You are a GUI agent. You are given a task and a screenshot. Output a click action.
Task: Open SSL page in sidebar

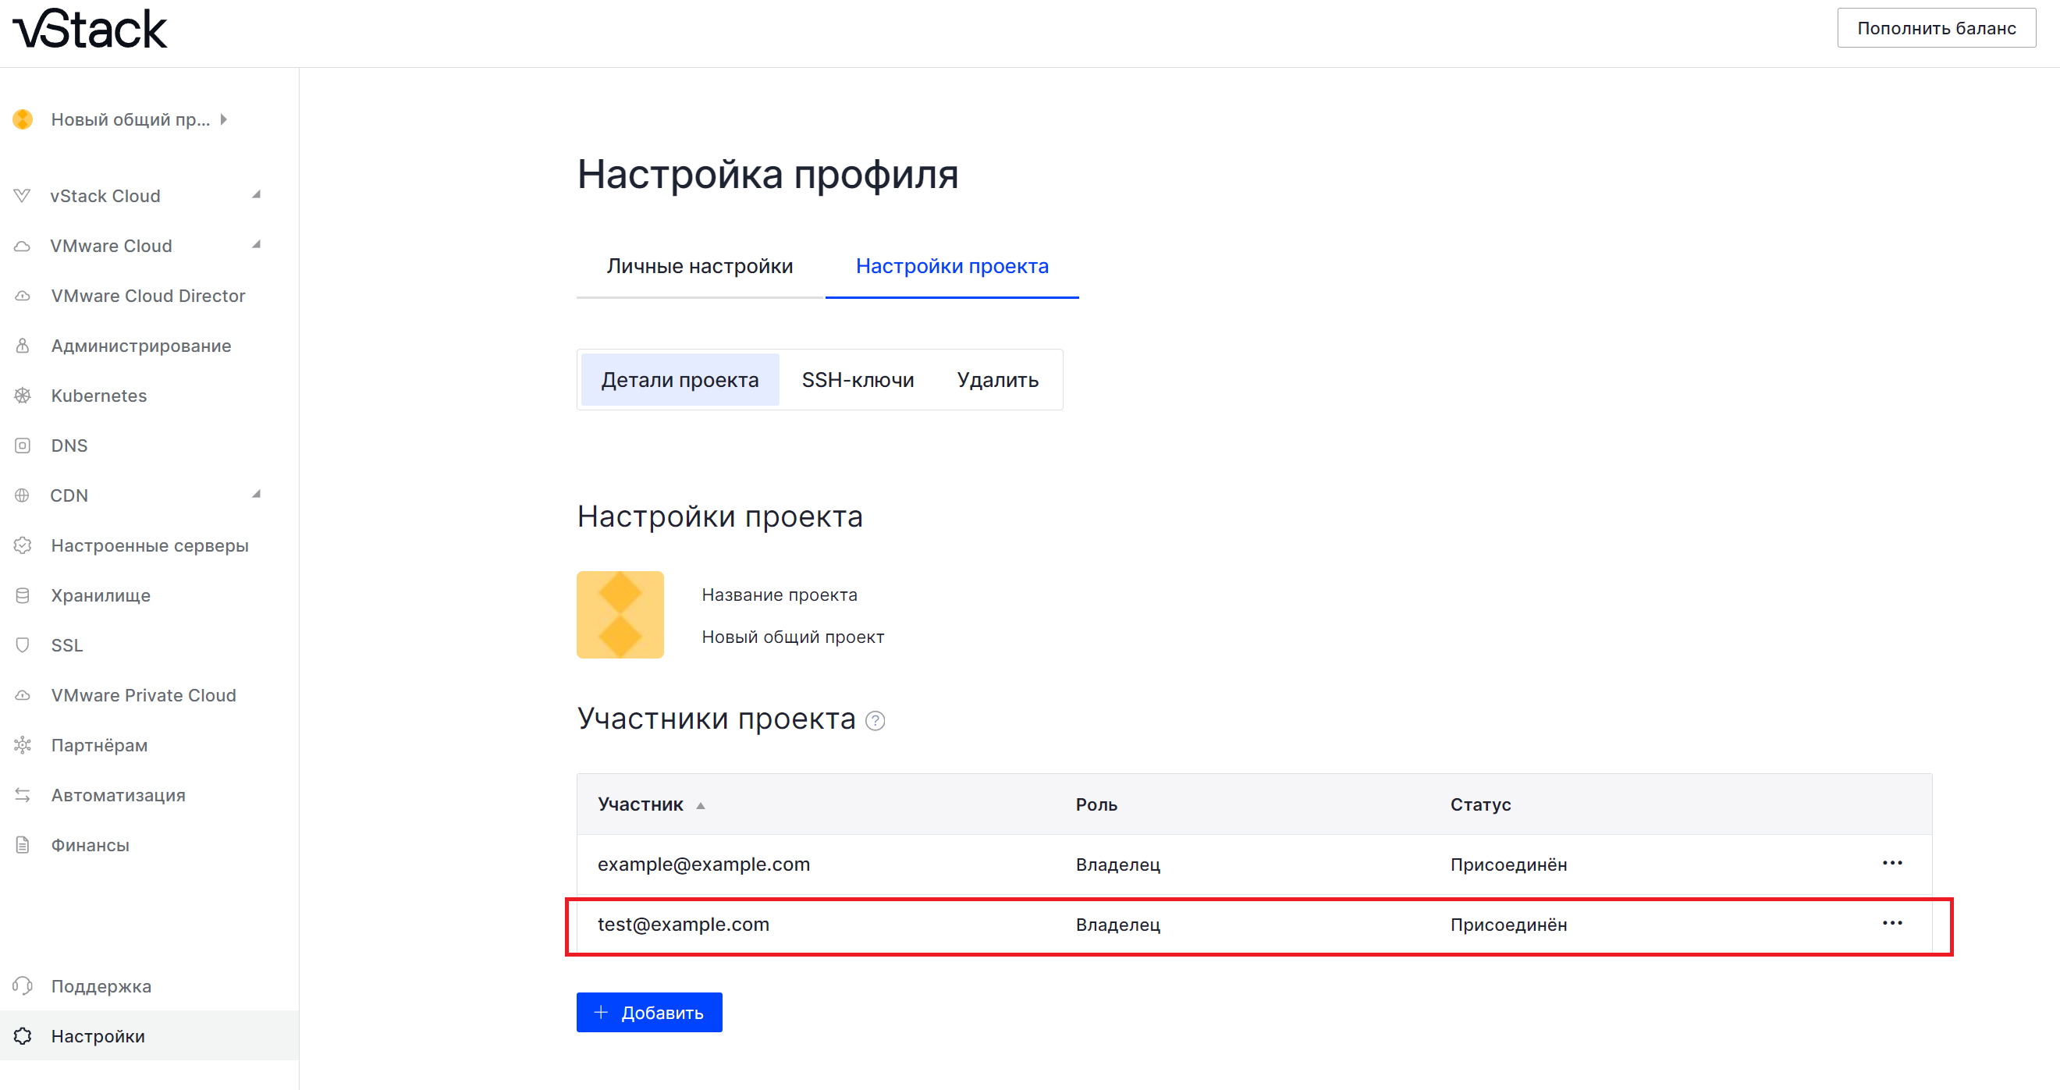[x=67, y=644]
